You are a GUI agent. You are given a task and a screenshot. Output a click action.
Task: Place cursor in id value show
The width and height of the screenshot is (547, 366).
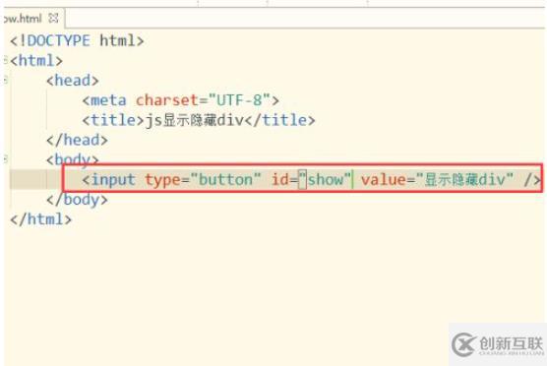[x=326, y=180]
